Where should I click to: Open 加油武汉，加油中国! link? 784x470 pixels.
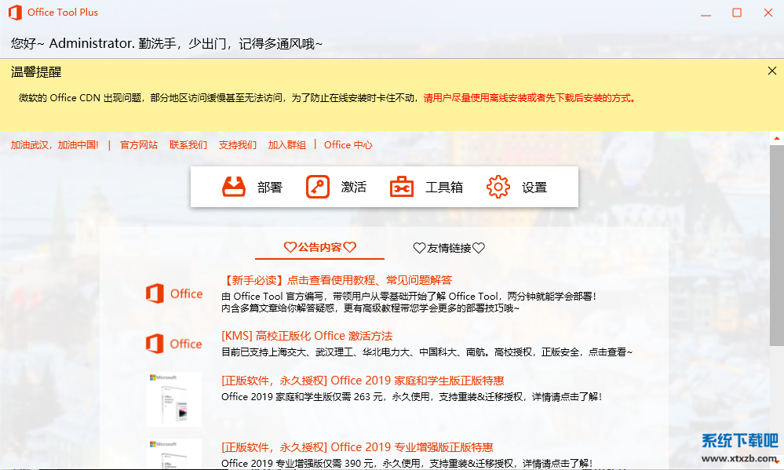pos(54,145)
